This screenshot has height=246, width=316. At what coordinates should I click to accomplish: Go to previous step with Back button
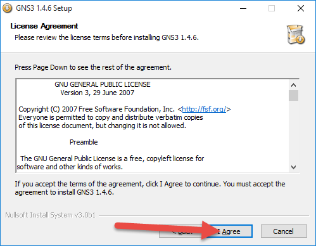point(182,231)
